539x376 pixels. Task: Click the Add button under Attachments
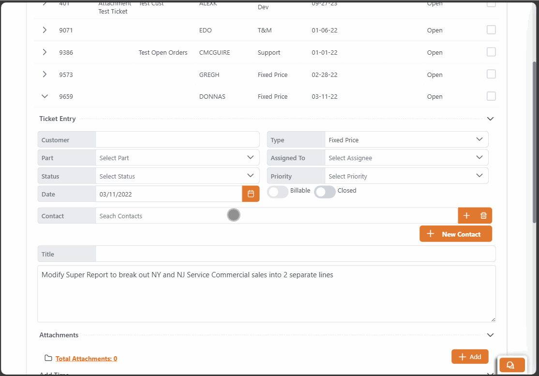point(469,356)
